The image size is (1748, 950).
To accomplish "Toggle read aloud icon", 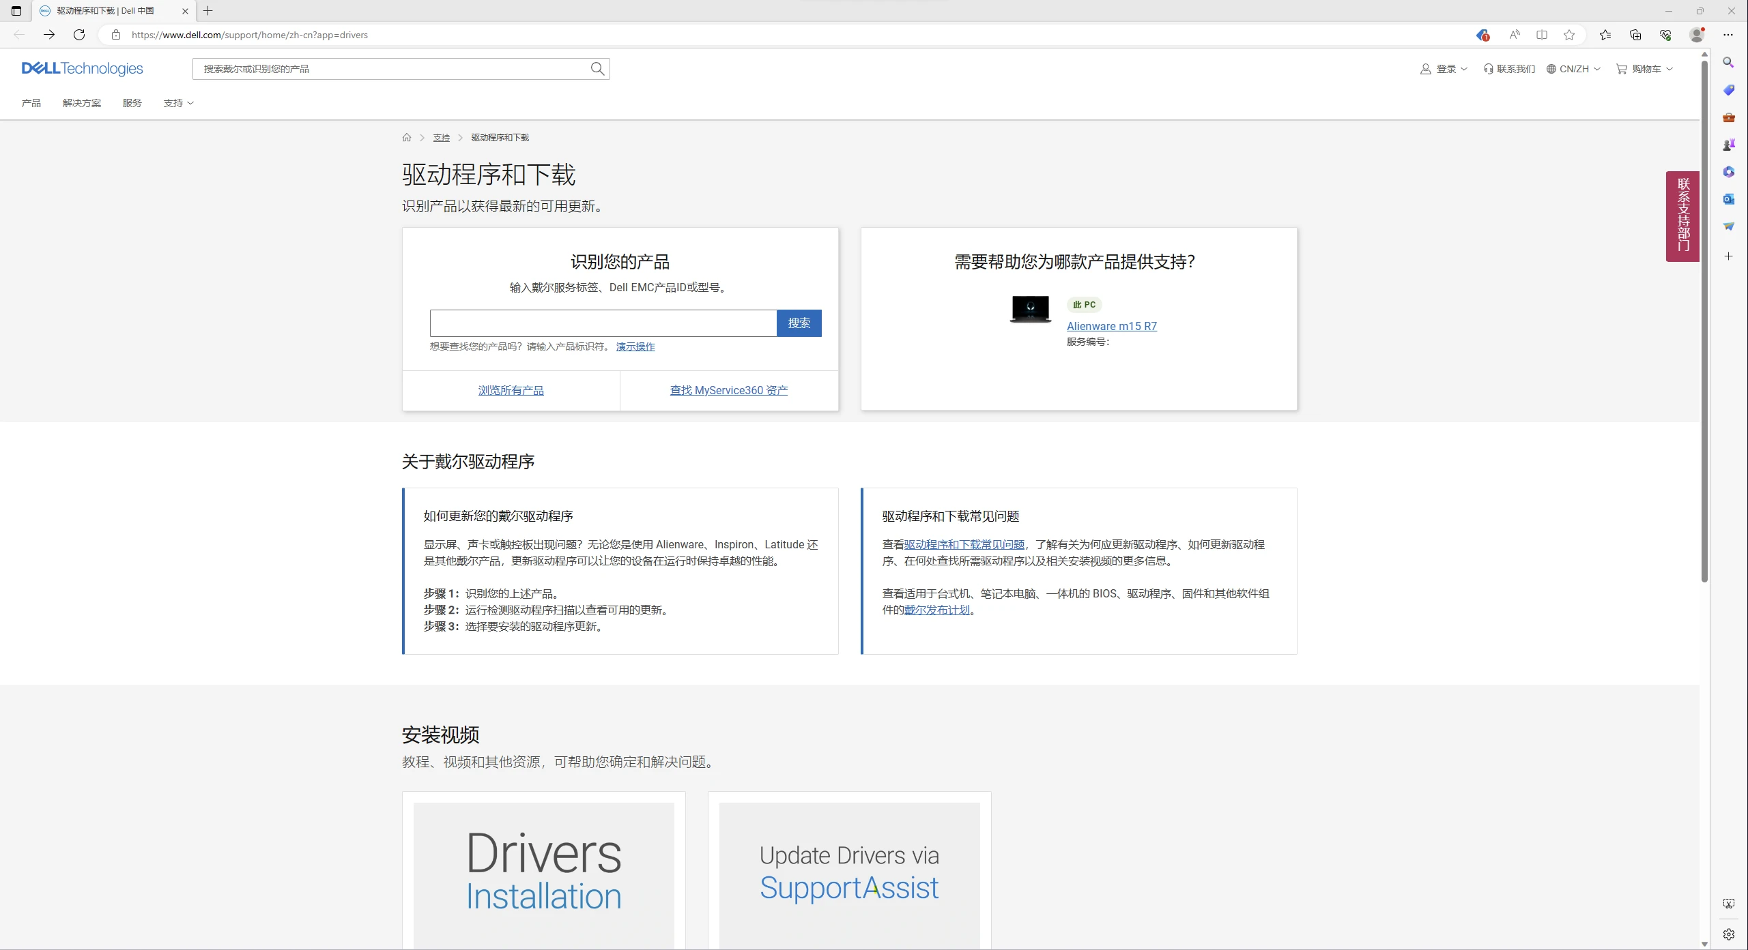I will [x=1515, y=35].
